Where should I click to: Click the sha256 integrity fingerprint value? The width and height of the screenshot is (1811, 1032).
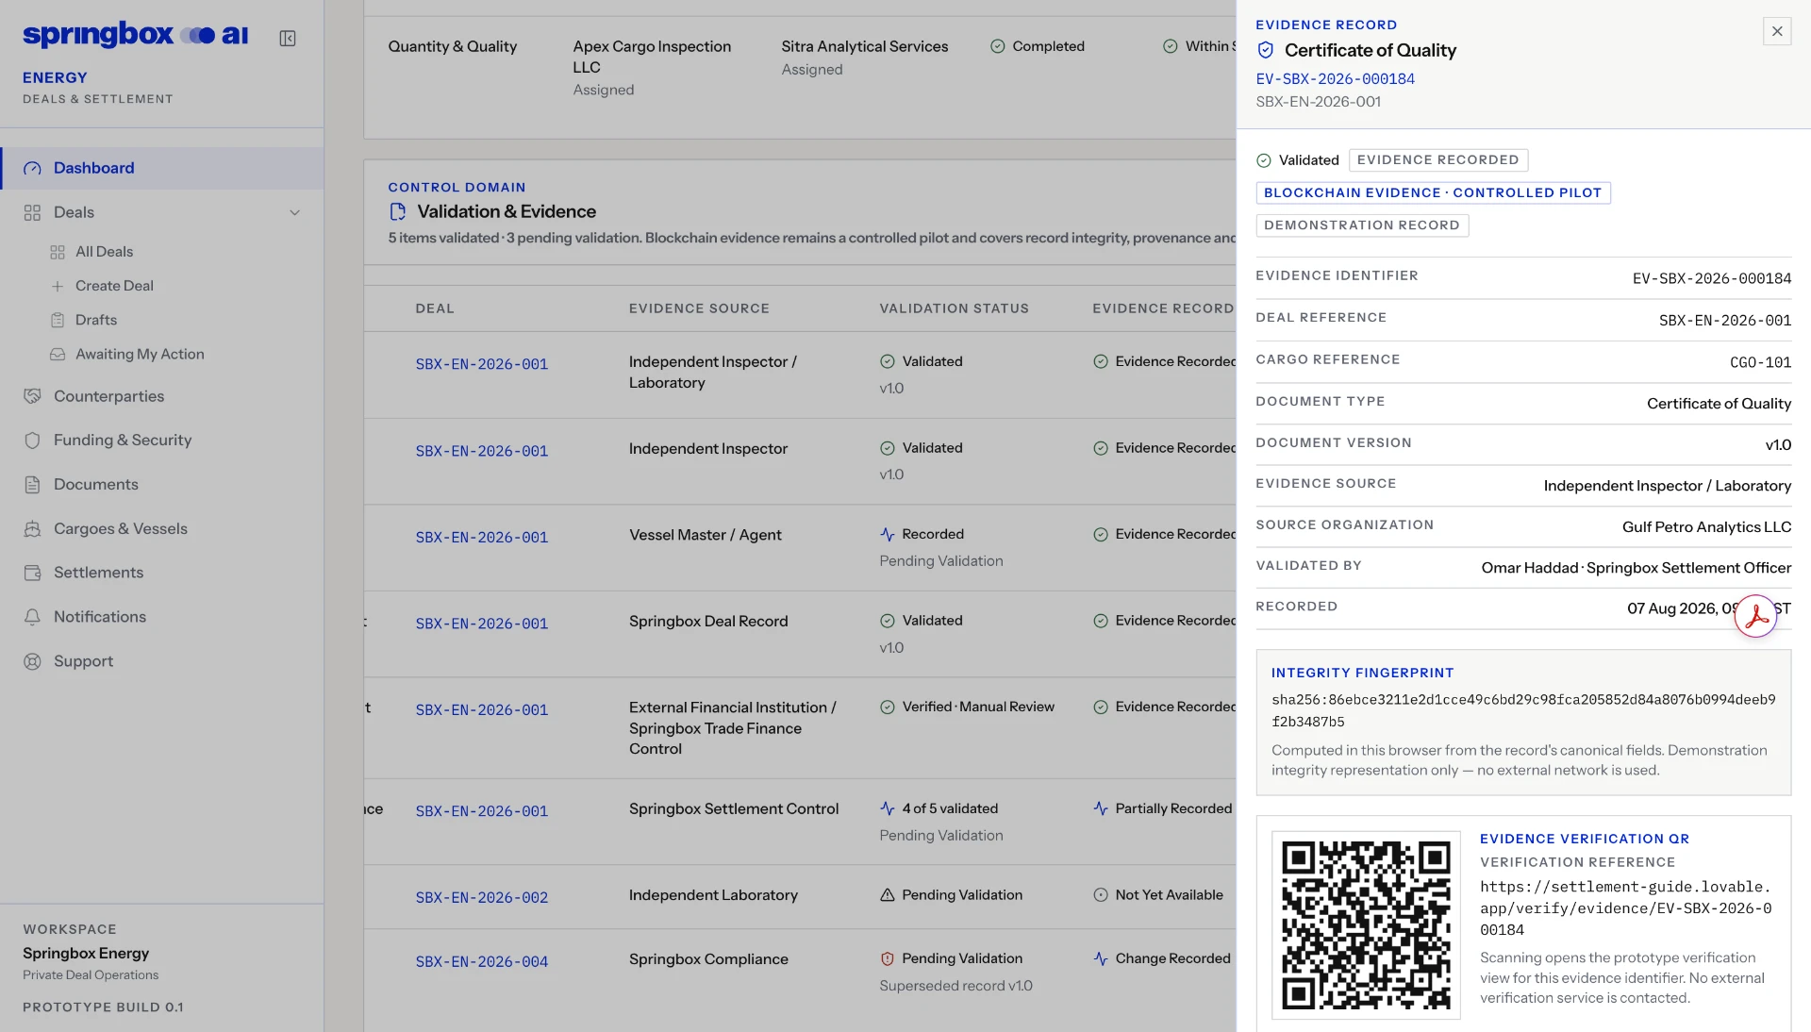[x=1523, y=710]
